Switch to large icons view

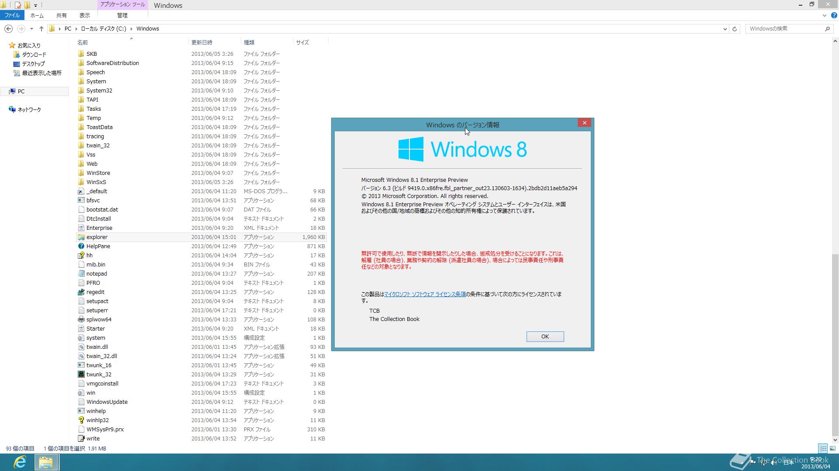(832, 448)
